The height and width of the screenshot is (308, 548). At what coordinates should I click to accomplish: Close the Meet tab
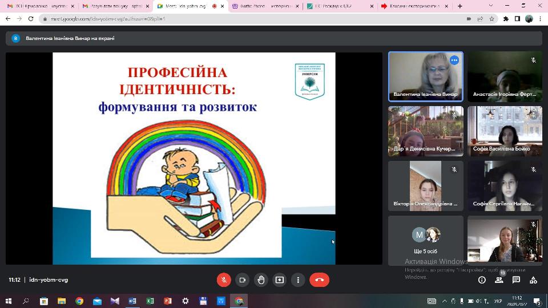pyautogui.click(x=222, y=6)
